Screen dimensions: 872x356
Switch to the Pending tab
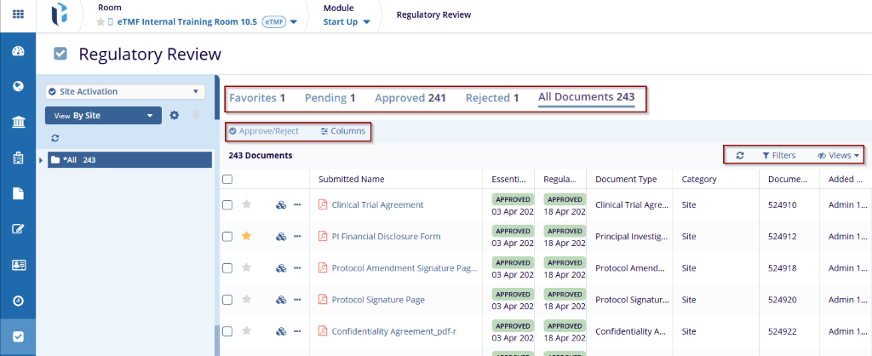(330, 98)
